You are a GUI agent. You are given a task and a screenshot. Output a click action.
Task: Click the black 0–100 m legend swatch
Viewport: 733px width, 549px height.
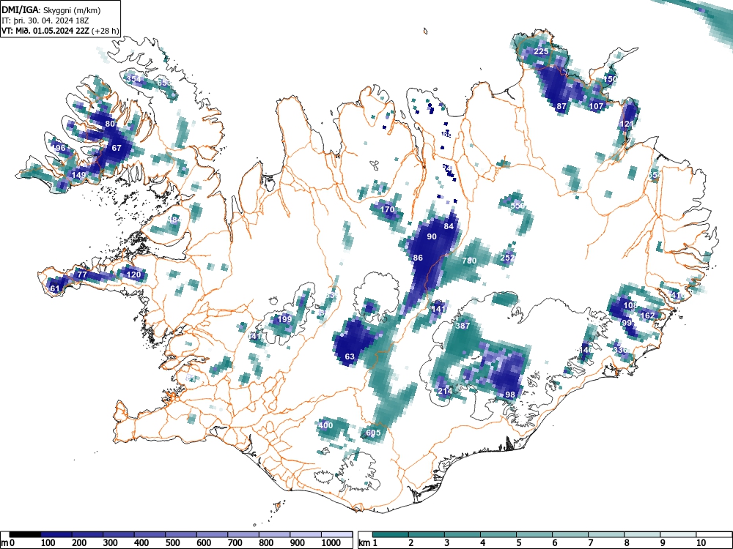25,534
